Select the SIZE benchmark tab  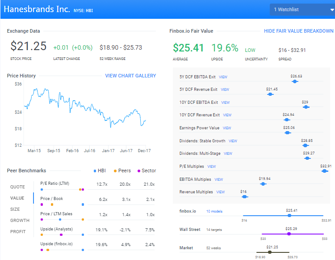click(15, 209)
